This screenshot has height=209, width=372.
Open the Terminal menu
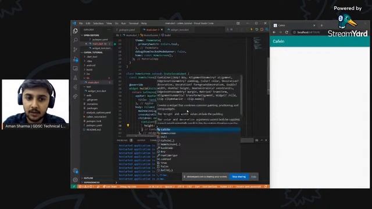(x=134, y=23)
